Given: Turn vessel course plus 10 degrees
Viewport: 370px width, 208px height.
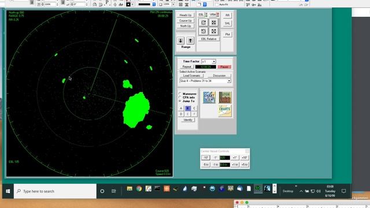Looking at the screenshot, I should point(245,158).
